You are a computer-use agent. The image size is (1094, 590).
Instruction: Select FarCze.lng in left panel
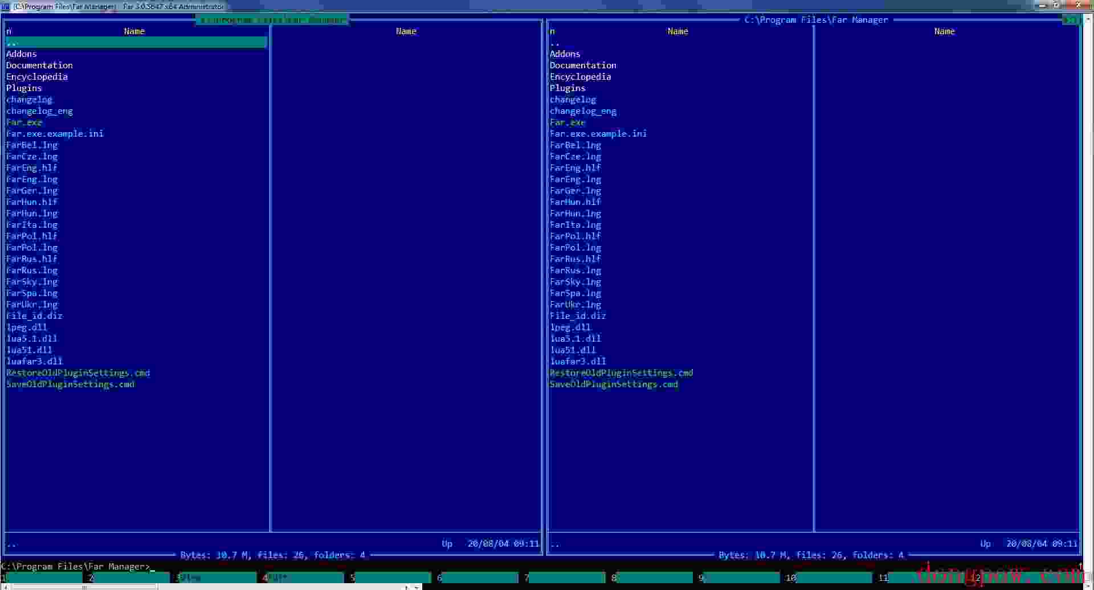[32, 157]
